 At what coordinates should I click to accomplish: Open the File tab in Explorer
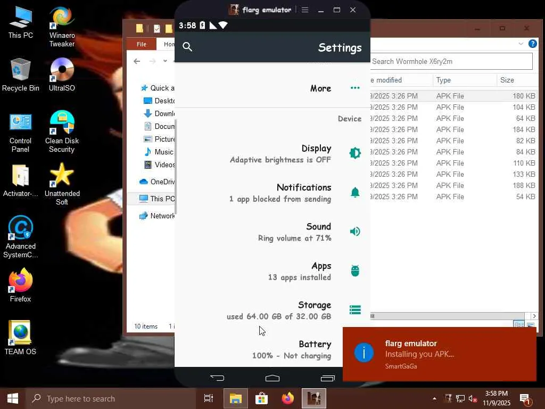(x=142, y=44)
